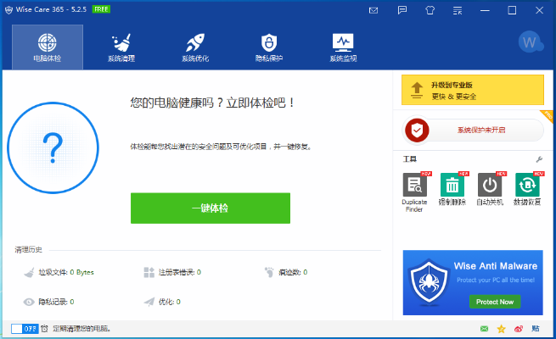This screenshot has width=556, height=339.
Task: Click Protect Now in Anti Malware banner
Action: [494, 302]
